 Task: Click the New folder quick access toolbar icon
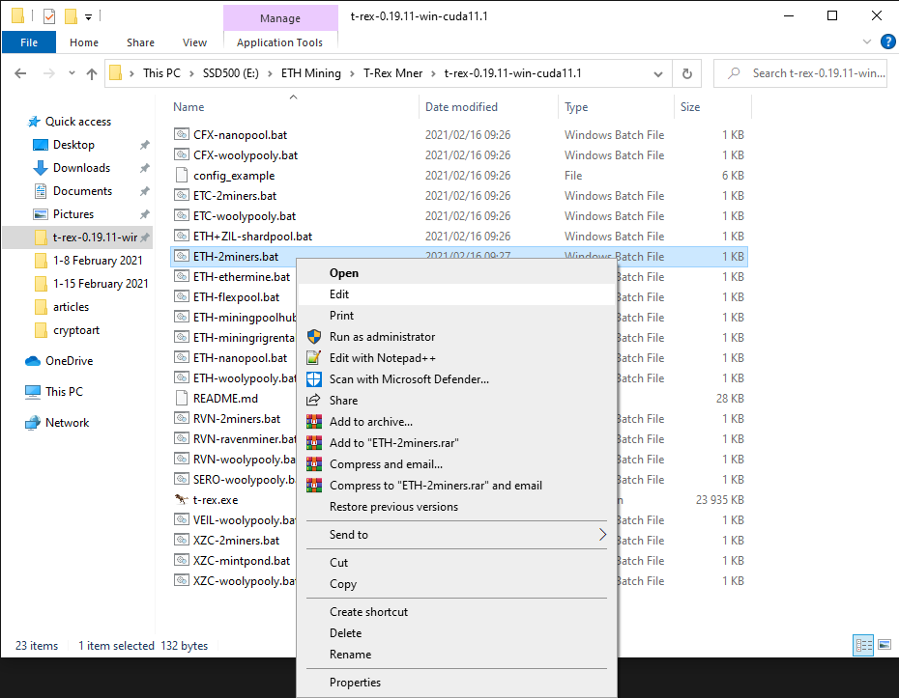[x=71, y=16]
